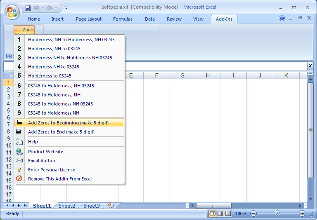Select row 16 header
Viewport: 317px width, 220px height.
9,187
